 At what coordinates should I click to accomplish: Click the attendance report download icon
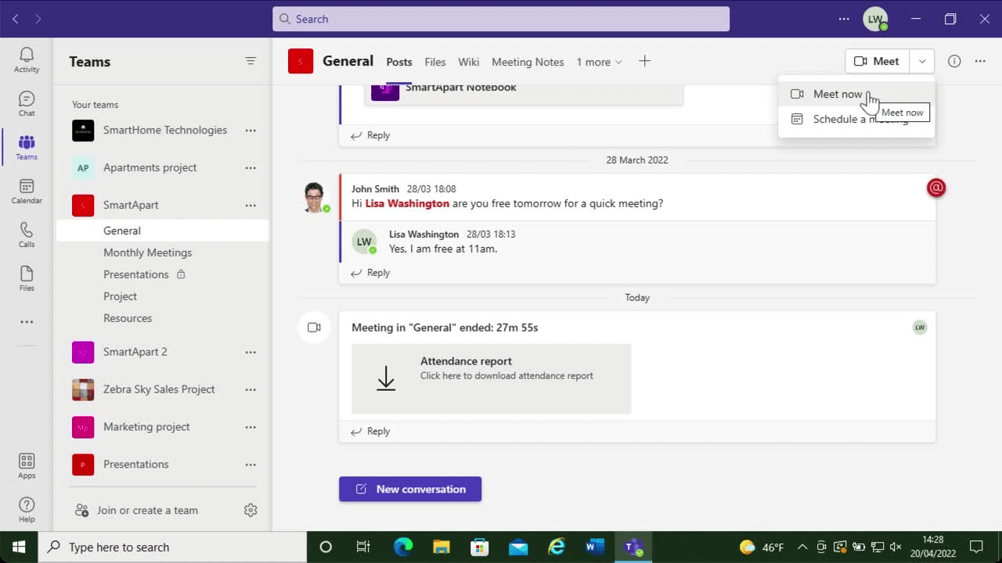[386, 378]
